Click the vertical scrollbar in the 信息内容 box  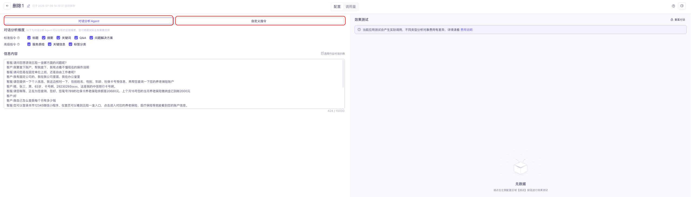343,74
